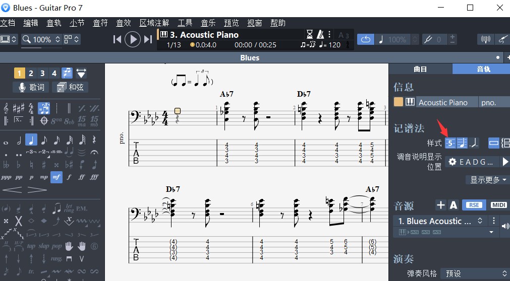Select the sixteenth note duration
The height and width of the screenshot is (281, 510).
click(x=56, y=140)
